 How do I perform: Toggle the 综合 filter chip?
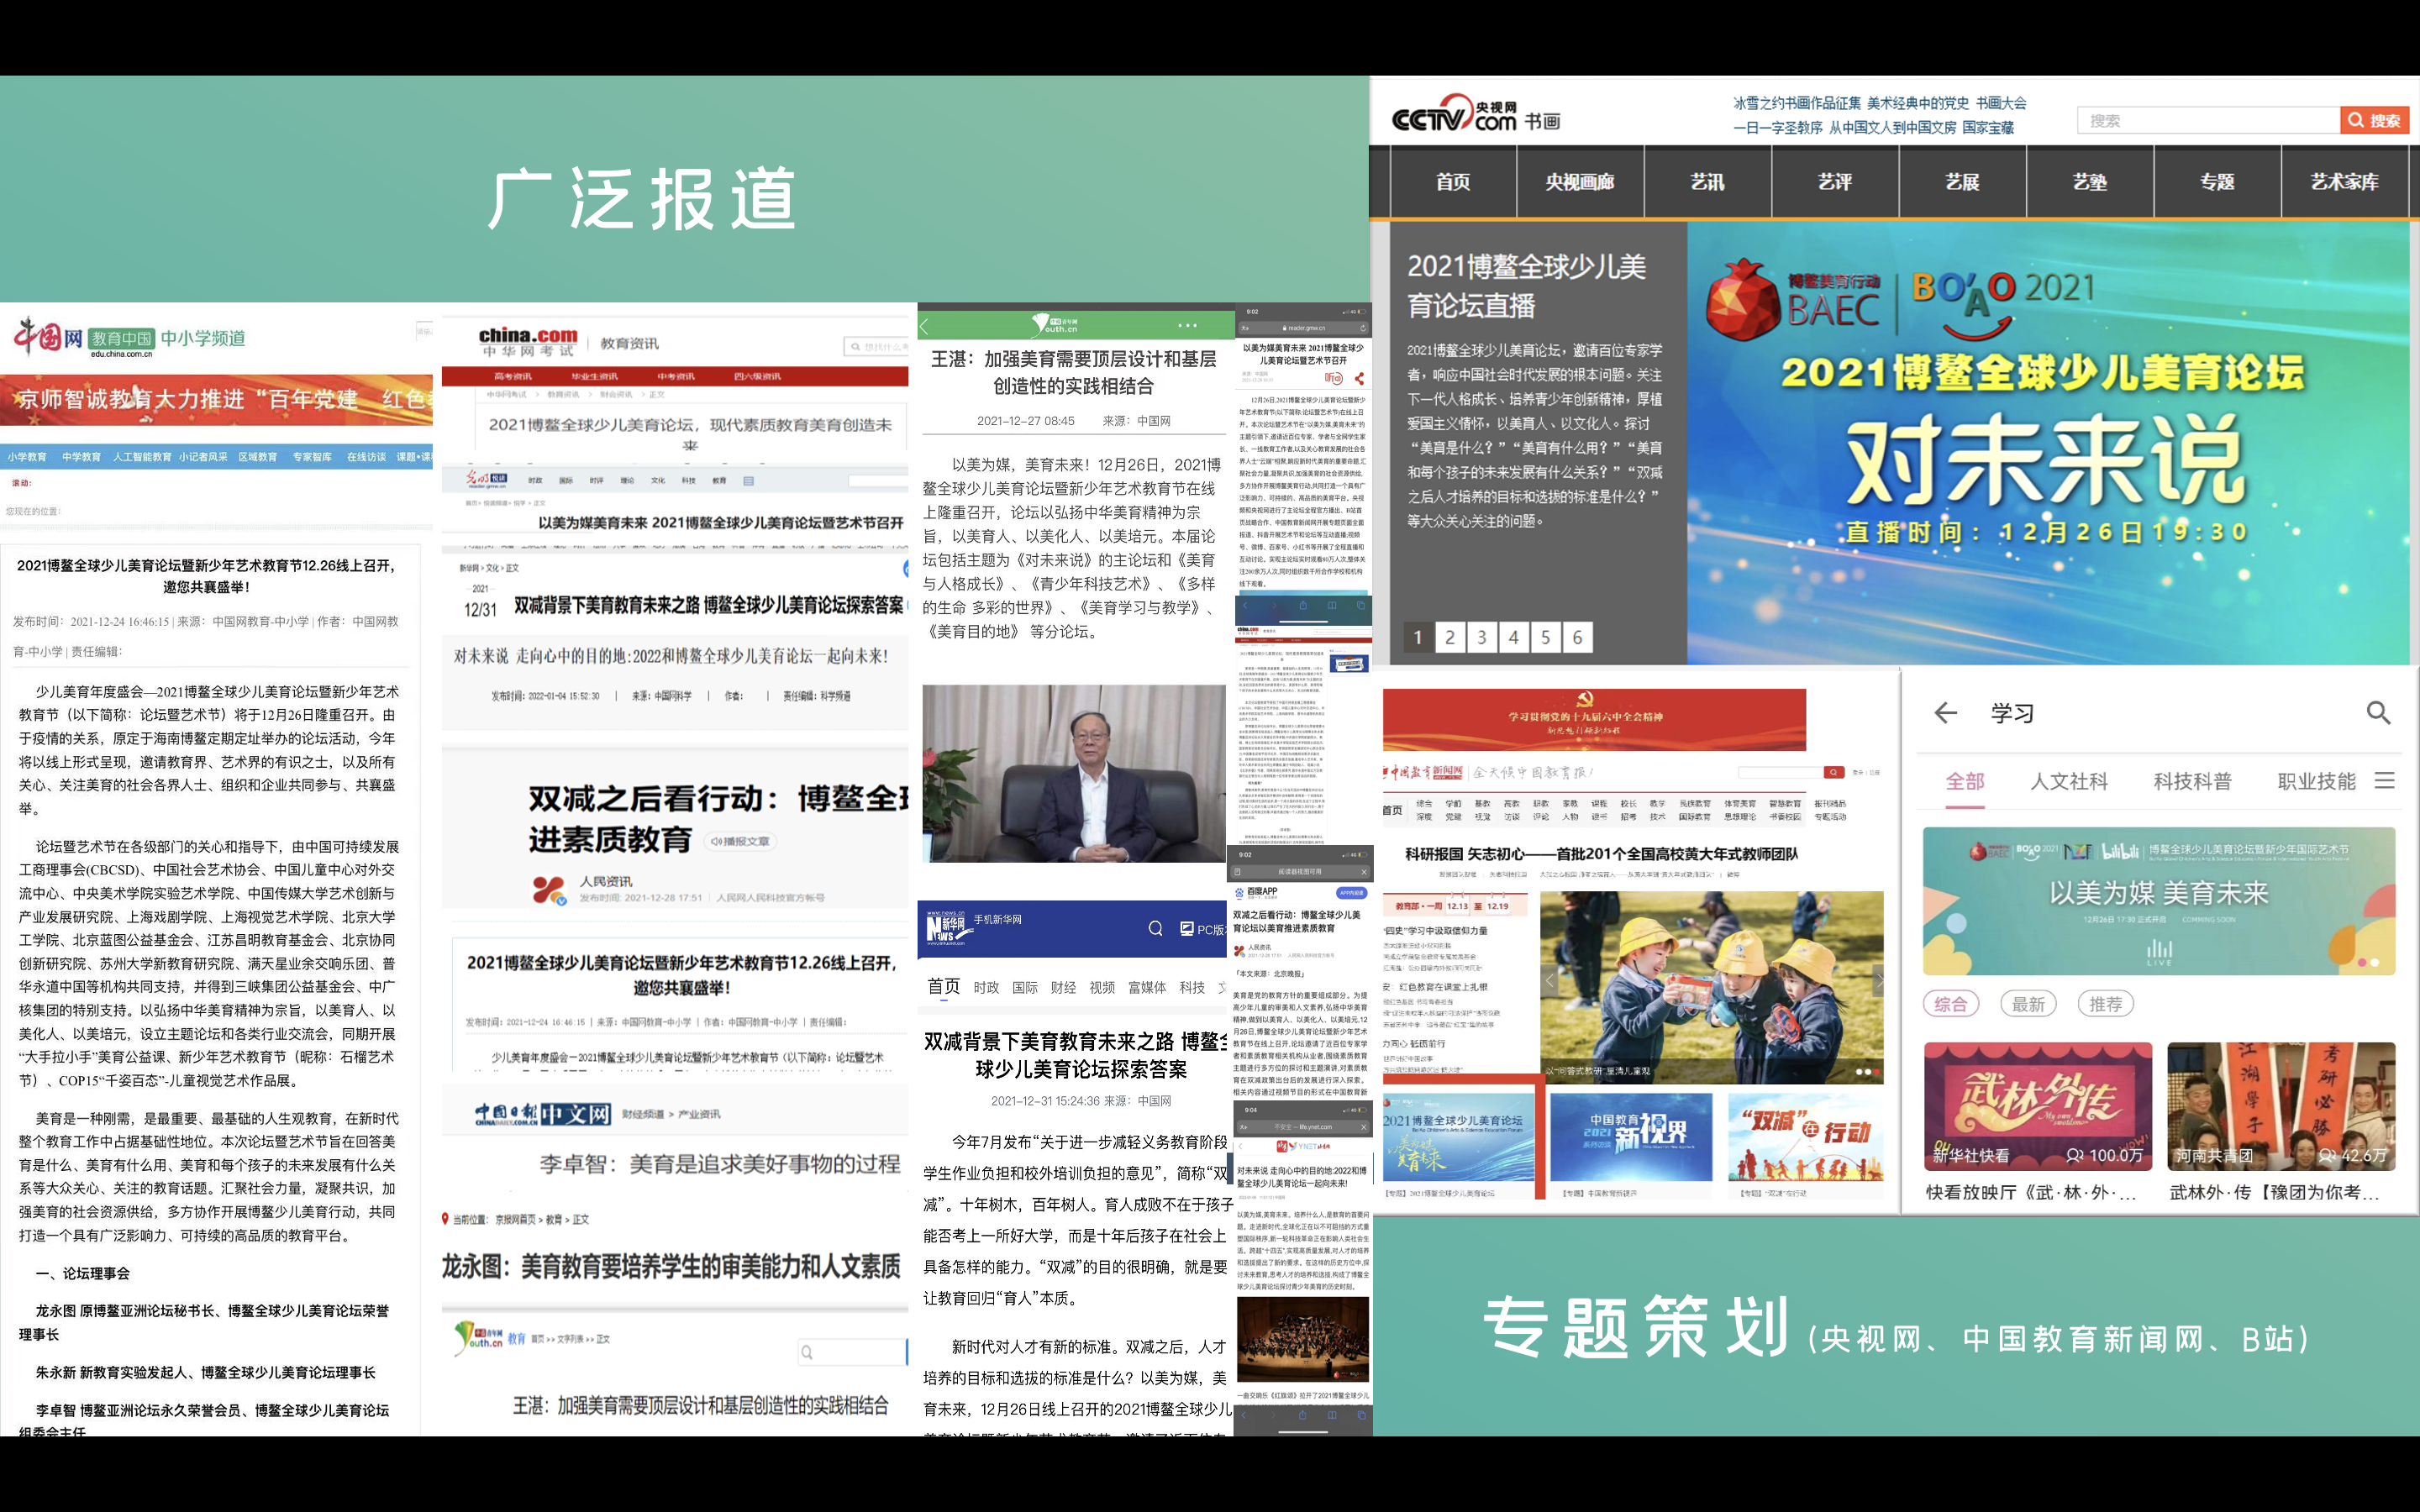[1951, 1004]
